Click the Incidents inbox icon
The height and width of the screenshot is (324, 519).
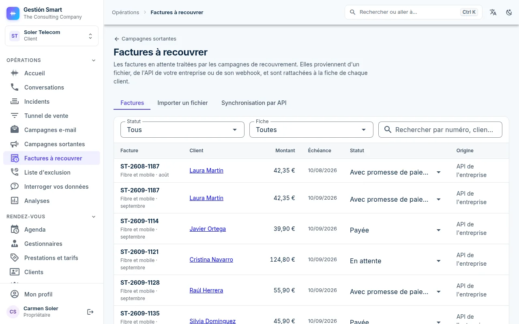pos(15,102)
